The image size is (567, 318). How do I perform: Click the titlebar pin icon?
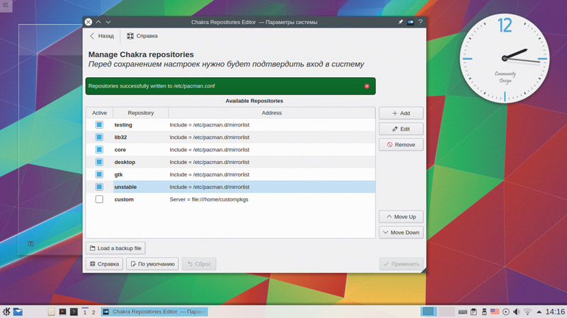tap(400, 22)
